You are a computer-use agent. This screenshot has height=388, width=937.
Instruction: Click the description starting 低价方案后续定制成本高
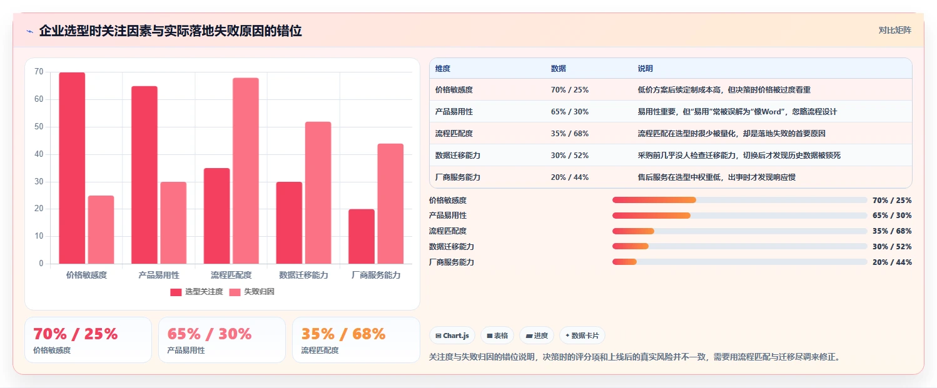(x=724, y=90)
